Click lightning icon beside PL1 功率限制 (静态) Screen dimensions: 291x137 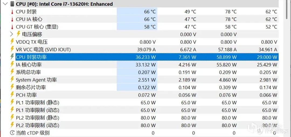(12, 102)
